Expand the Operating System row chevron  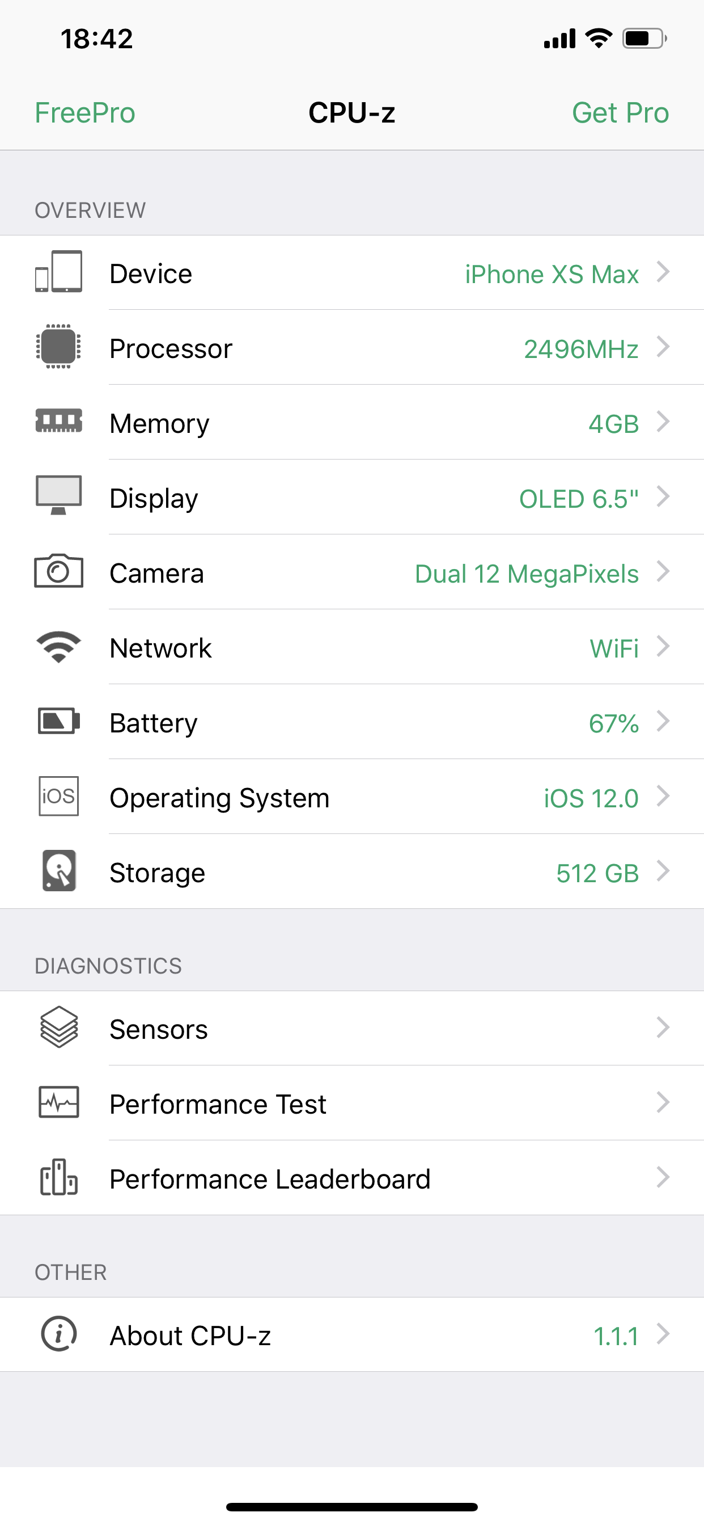[663, 796]
